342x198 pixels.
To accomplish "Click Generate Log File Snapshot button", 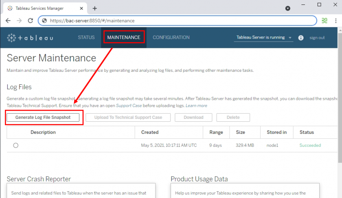I will coord(43,118).
